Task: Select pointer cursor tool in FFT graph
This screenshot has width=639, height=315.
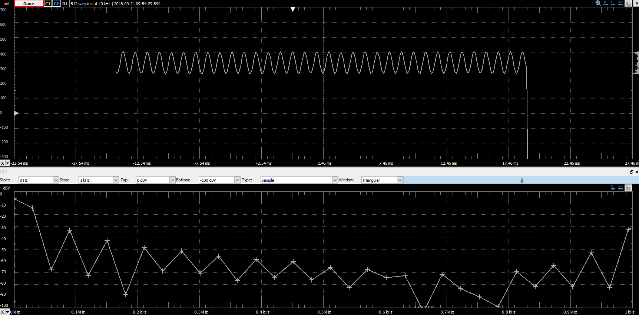Action: (x=613, y=188)
